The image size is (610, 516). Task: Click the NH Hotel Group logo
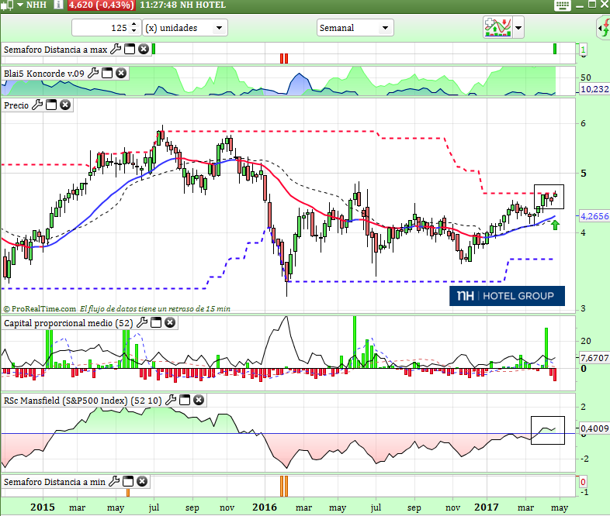[507, 296]
